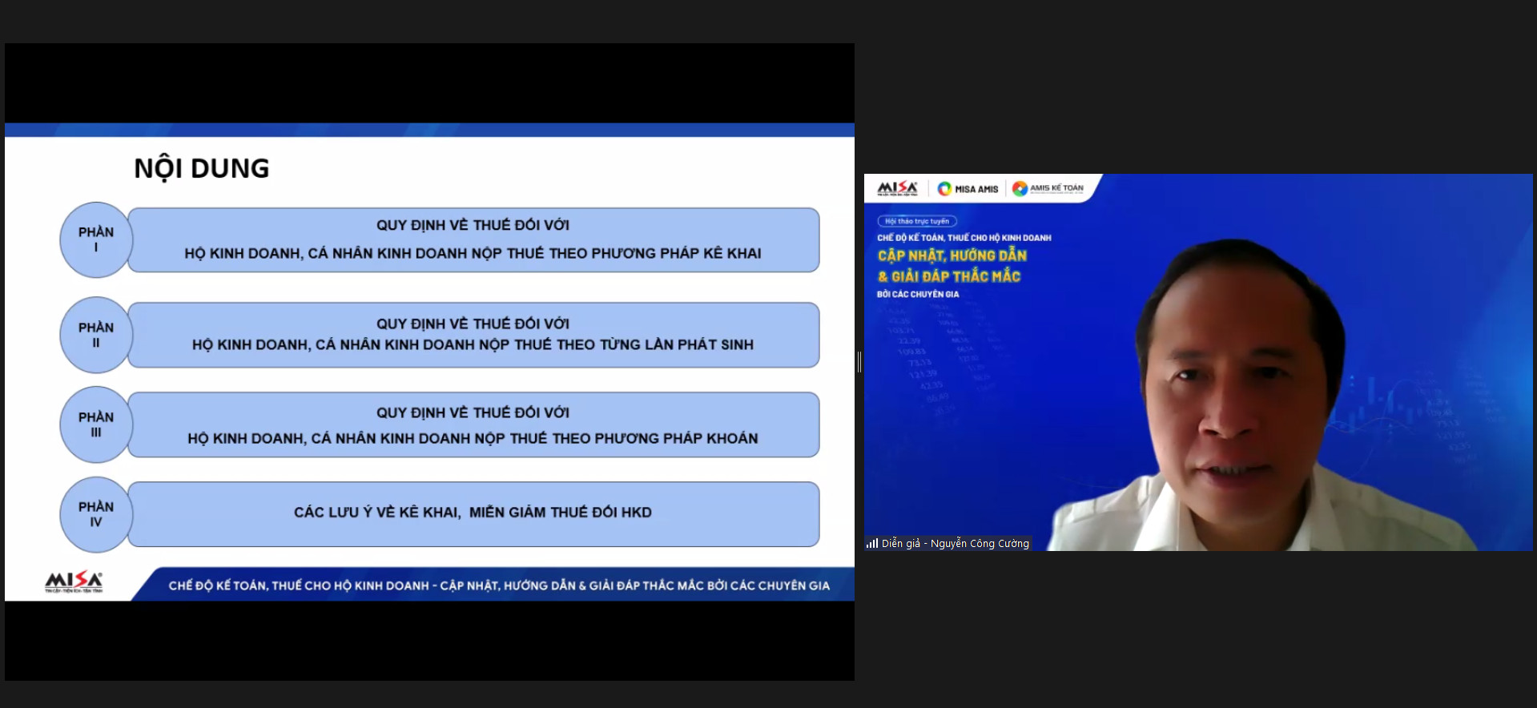
Task: Click the blue footer banner on the slide
Action: coord(498,585)
